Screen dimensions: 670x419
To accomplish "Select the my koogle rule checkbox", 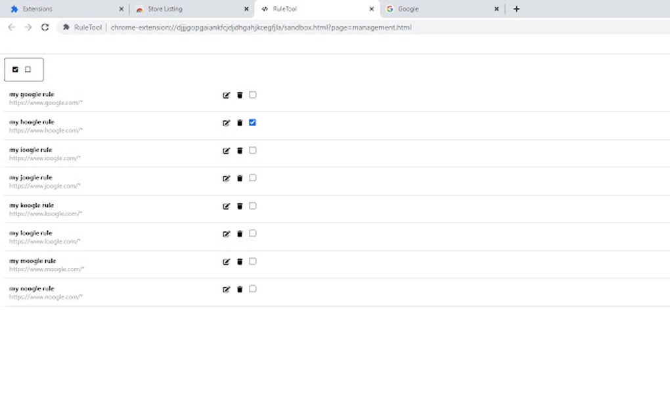I will click(252, 206).
